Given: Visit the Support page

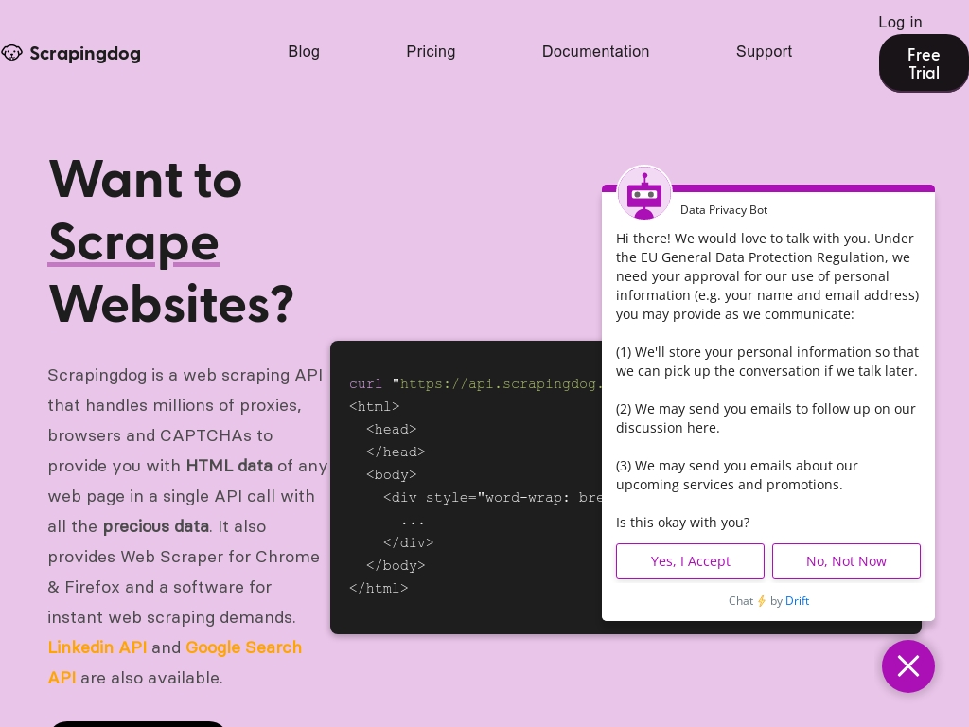Looking at the screenshot, I should coord(764,51).
